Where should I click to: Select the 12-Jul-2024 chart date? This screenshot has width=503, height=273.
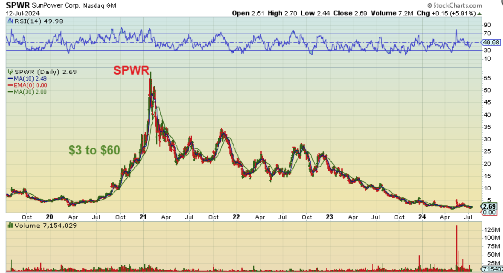23,13
